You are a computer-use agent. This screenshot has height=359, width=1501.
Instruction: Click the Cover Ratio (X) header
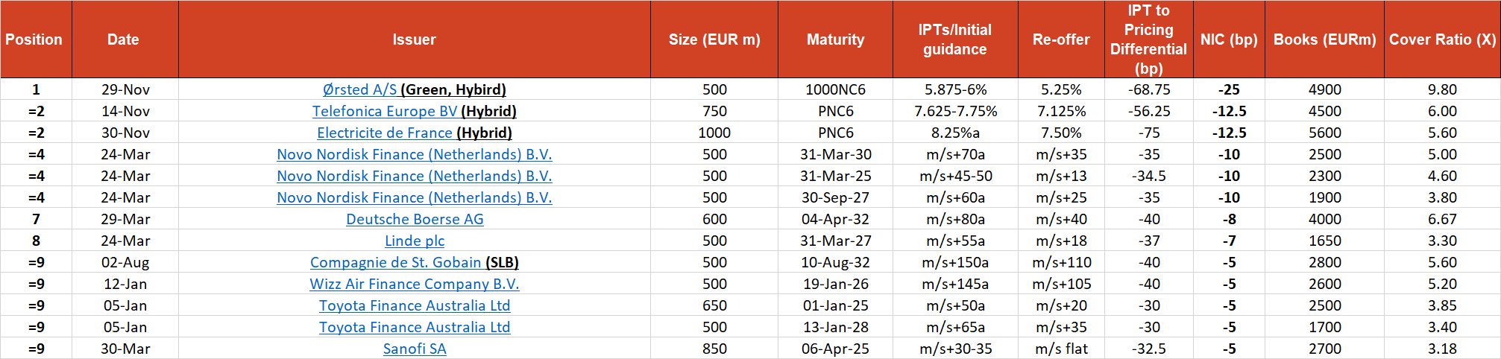pos(1442,39)
